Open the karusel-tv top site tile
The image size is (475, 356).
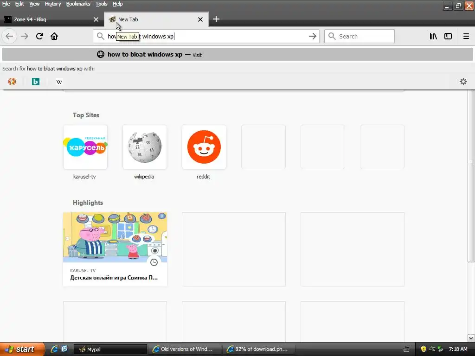(85, 147)
